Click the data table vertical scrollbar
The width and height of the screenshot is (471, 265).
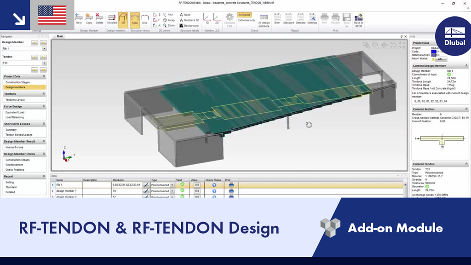click(x=405, y=190)
